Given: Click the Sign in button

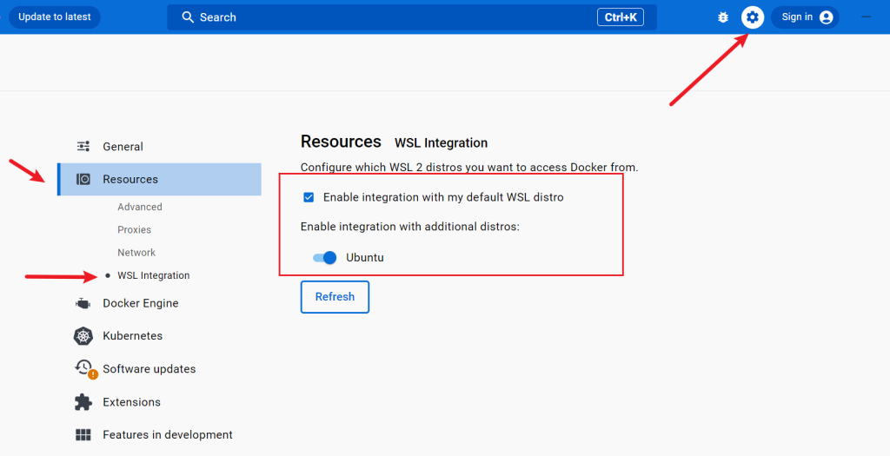Looking at the screenshot, I should 805,17.
